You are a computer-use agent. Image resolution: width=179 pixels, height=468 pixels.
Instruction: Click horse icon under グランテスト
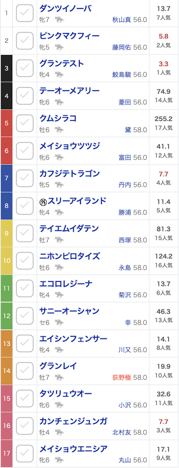59,75
